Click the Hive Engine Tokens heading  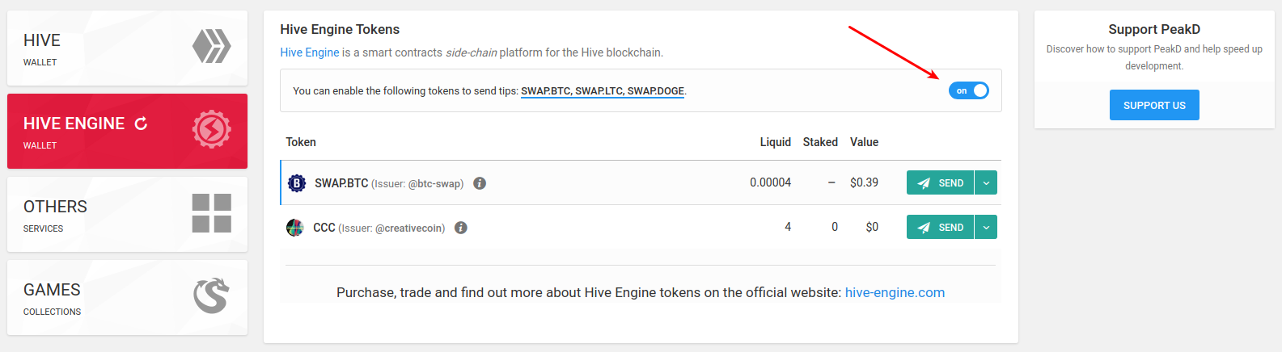(x=340, y=29)
